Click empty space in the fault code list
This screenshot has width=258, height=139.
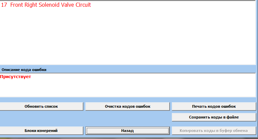coord(128,37)
